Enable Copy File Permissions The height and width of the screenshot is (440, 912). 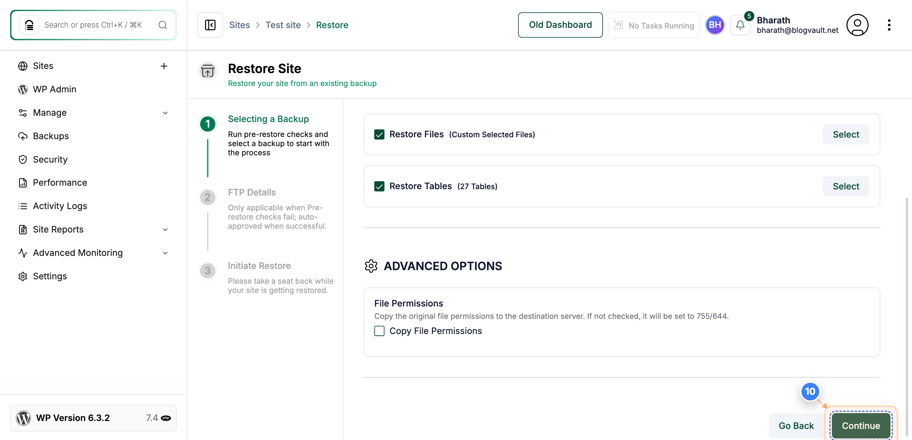coord(379,331)
